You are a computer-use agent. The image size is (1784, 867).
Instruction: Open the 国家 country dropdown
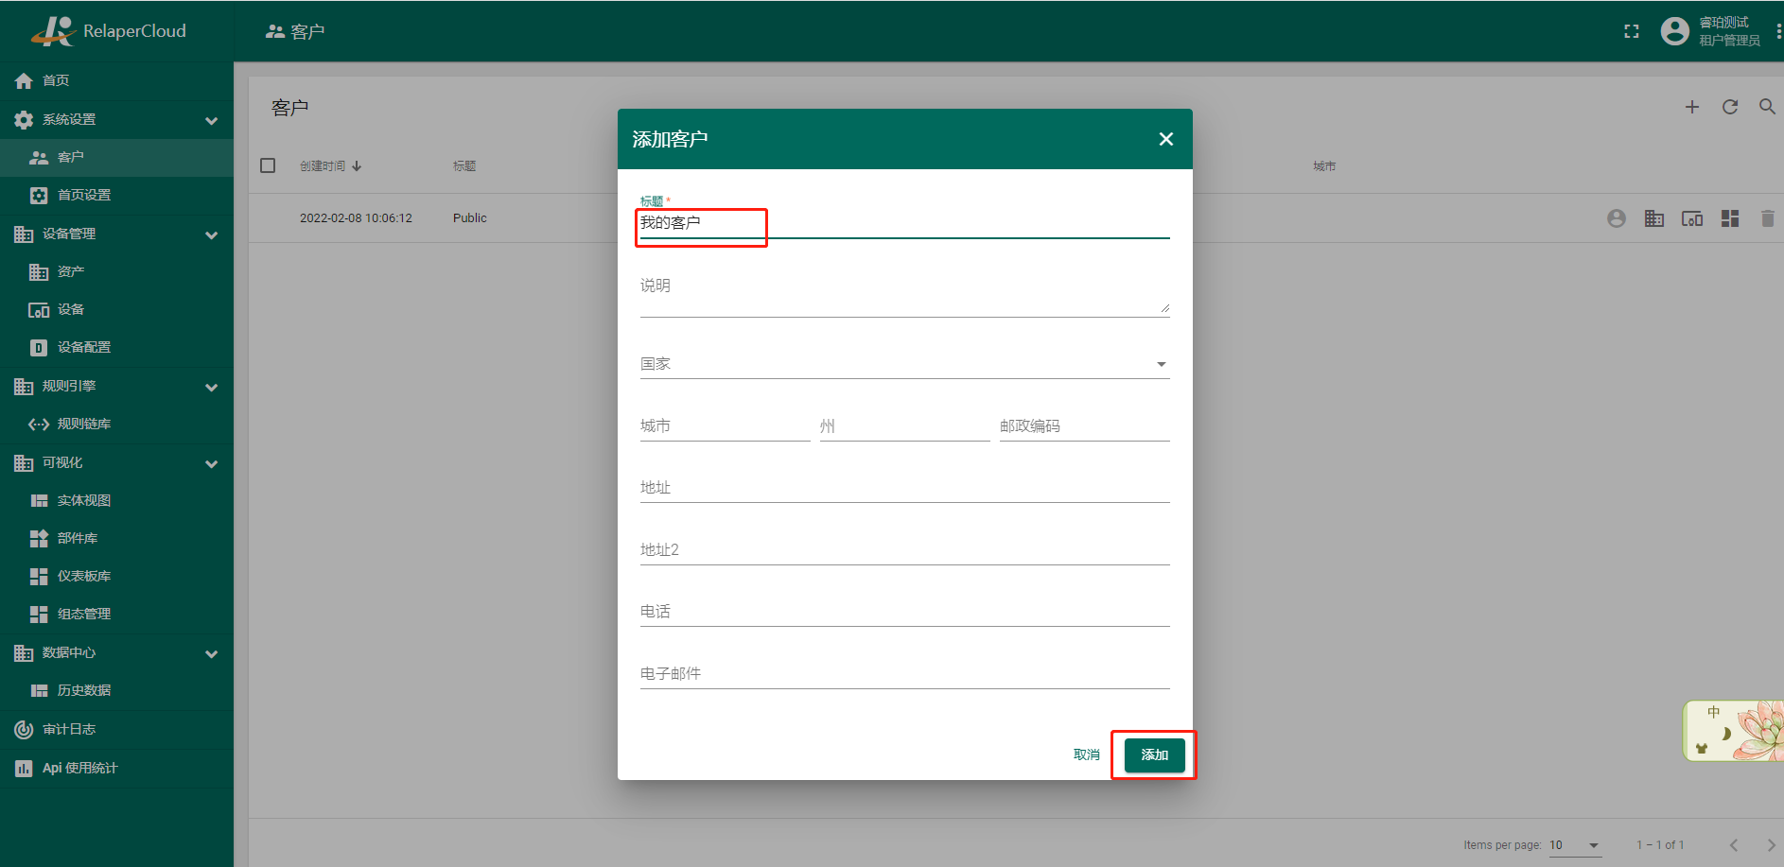(904, 364)
